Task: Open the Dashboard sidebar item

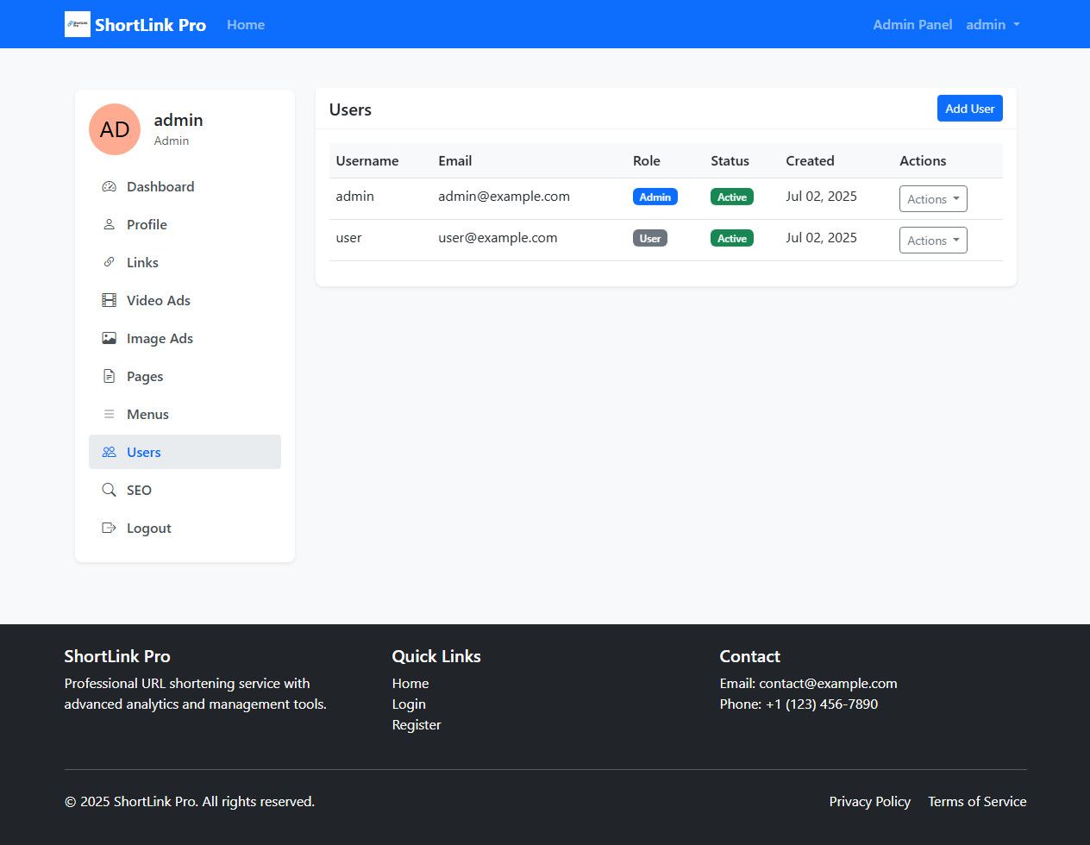Action: (185, 186)
